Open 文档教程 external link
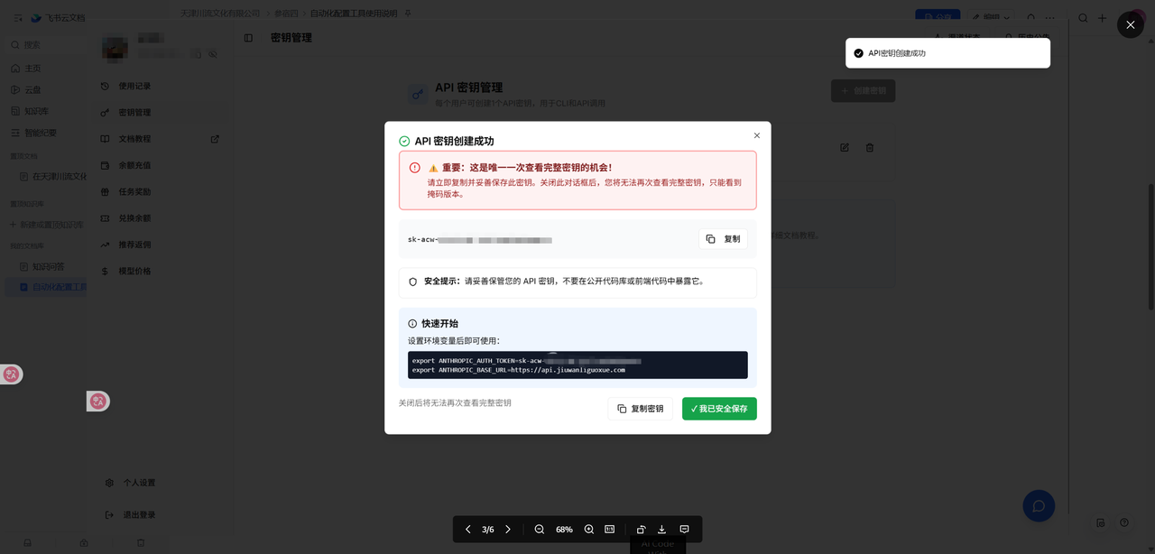The height and width of the screenshot is (554, 1155). tap(215, 139)
